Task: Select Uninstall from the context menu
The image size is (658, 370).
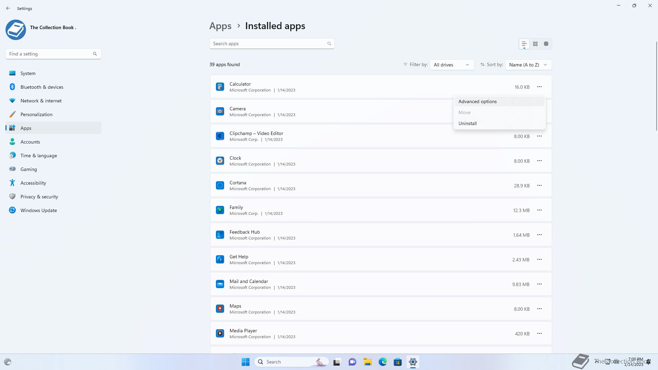Action: coord(467,123)
